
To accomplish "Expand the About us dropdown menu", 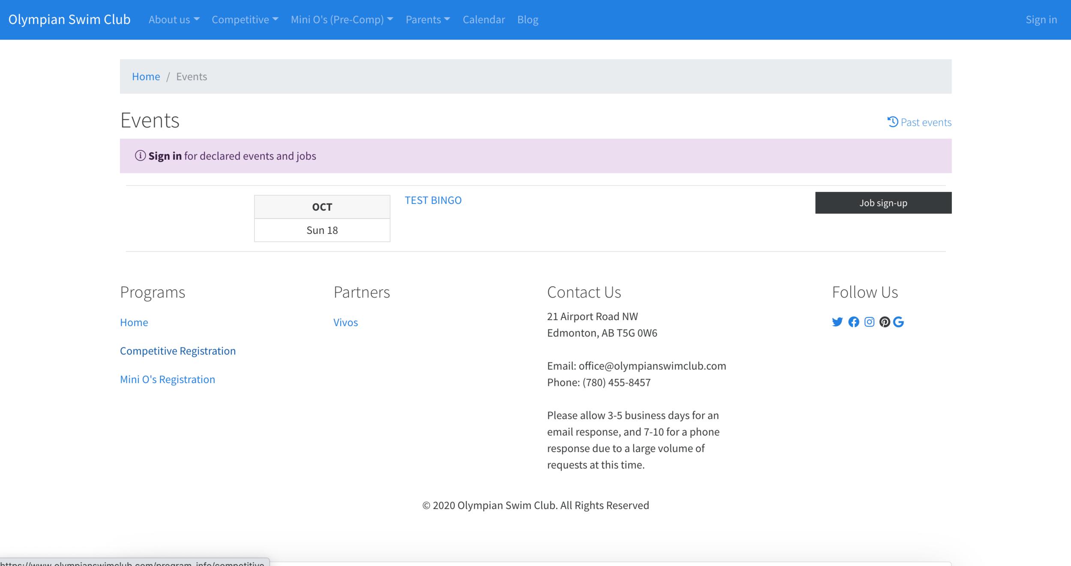I will pyautogui.click(x=174, y=20).
